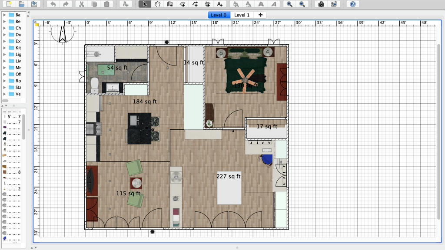Expand the Do... catalog folder
This screenshot has height=250, width=445.
click(4, 35)
